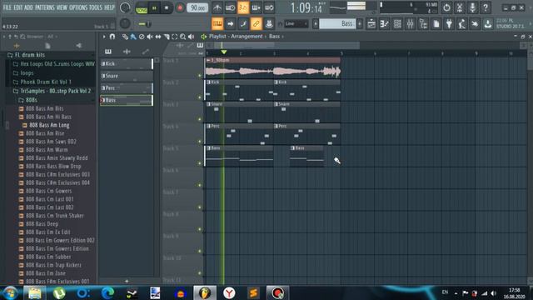Open uTorrent from the taskbar
Screen dimensions: 533x300
[59, 292]
